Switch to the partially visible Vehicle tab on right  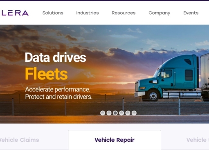click(198, 140)
